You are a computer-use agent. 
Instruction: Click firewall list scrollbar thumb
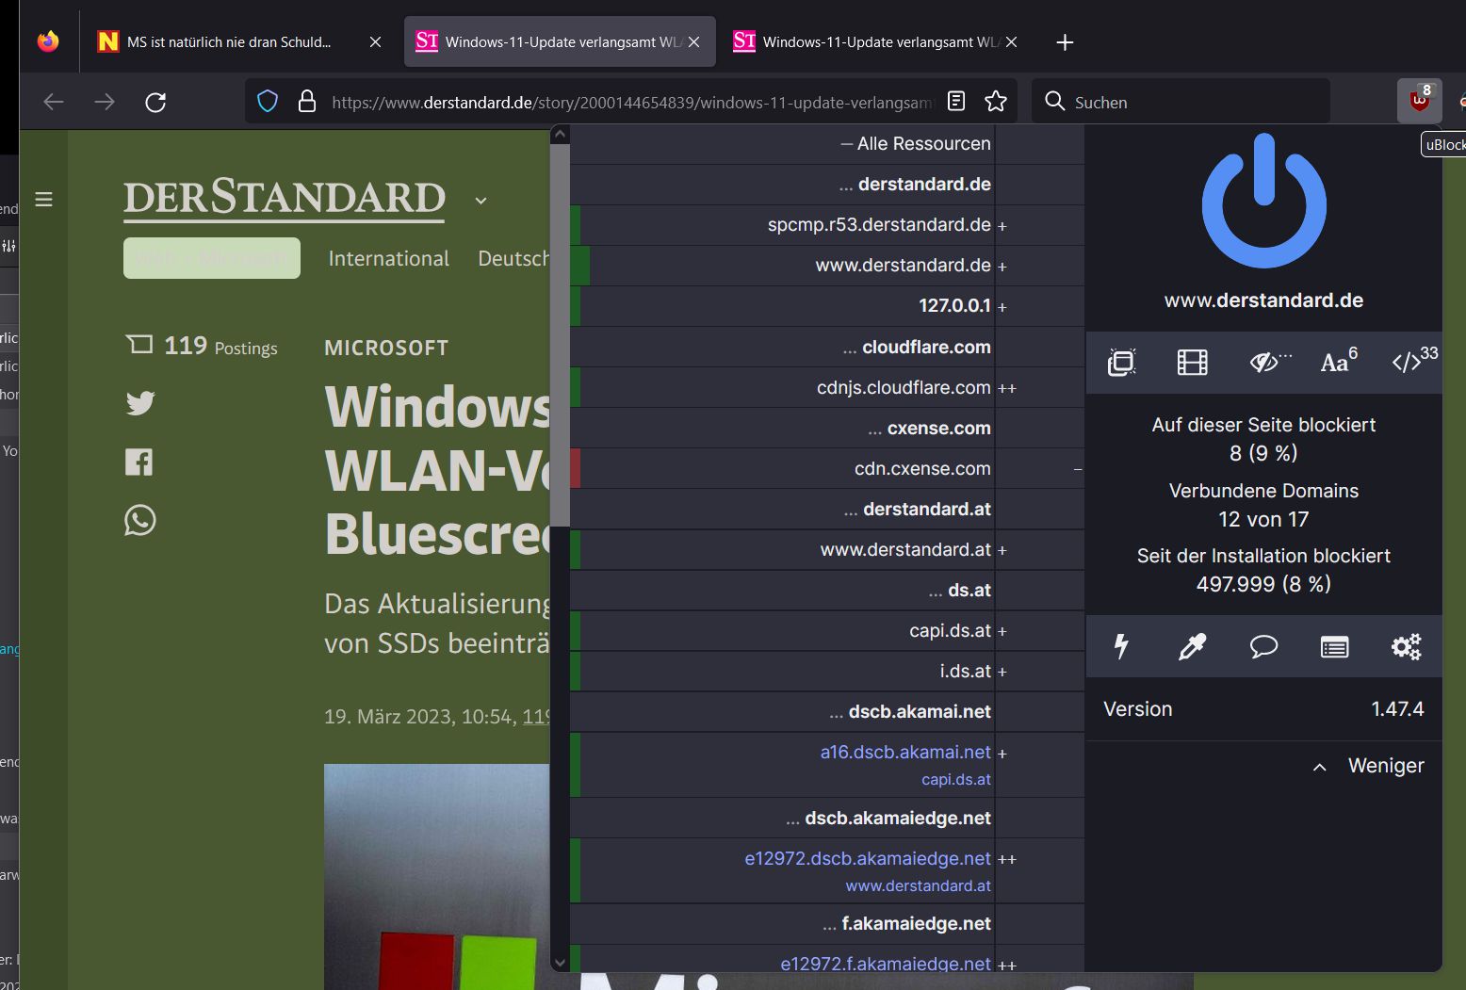tap(560, 334)
